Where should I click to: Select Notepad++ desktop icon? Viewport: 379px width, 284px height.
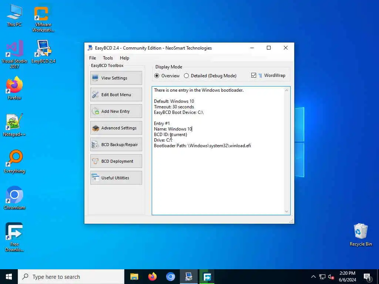[14, 125]
